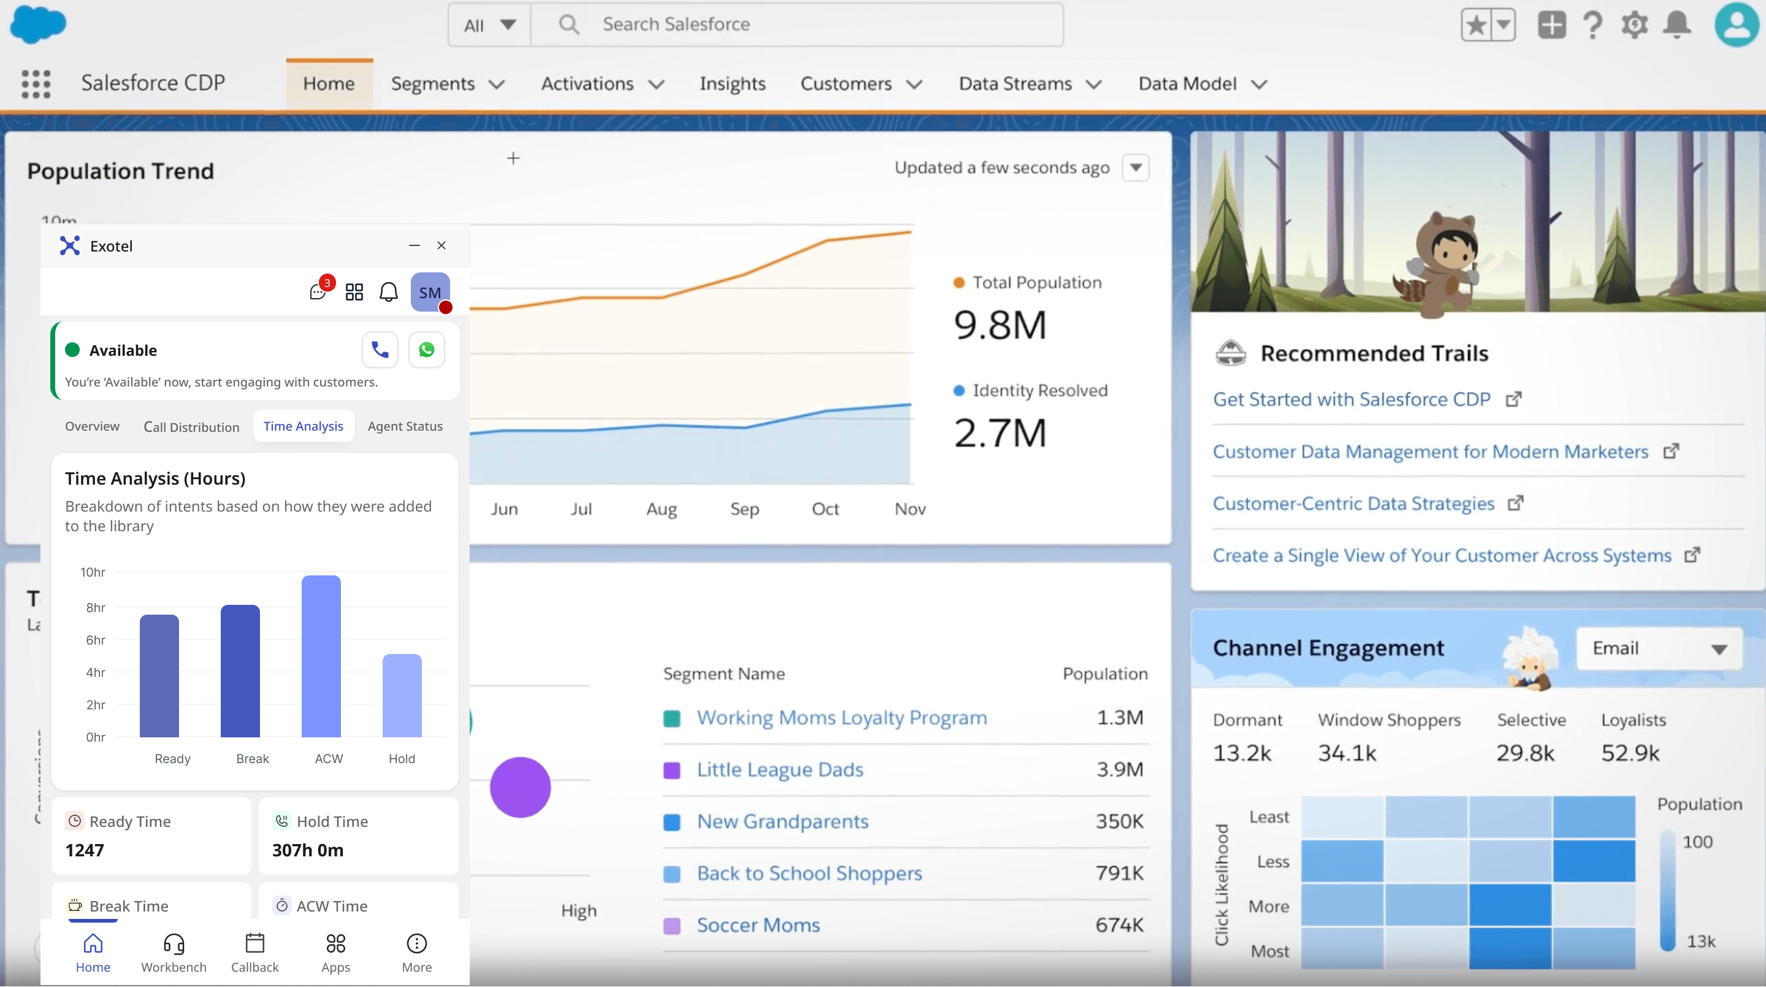Open the Email channel dropdown

[x=1659, y=649]
